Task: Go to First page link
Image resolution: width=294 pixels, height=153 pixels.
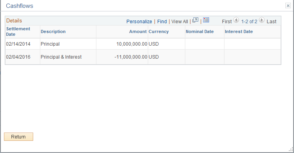Action: point(227,22)
